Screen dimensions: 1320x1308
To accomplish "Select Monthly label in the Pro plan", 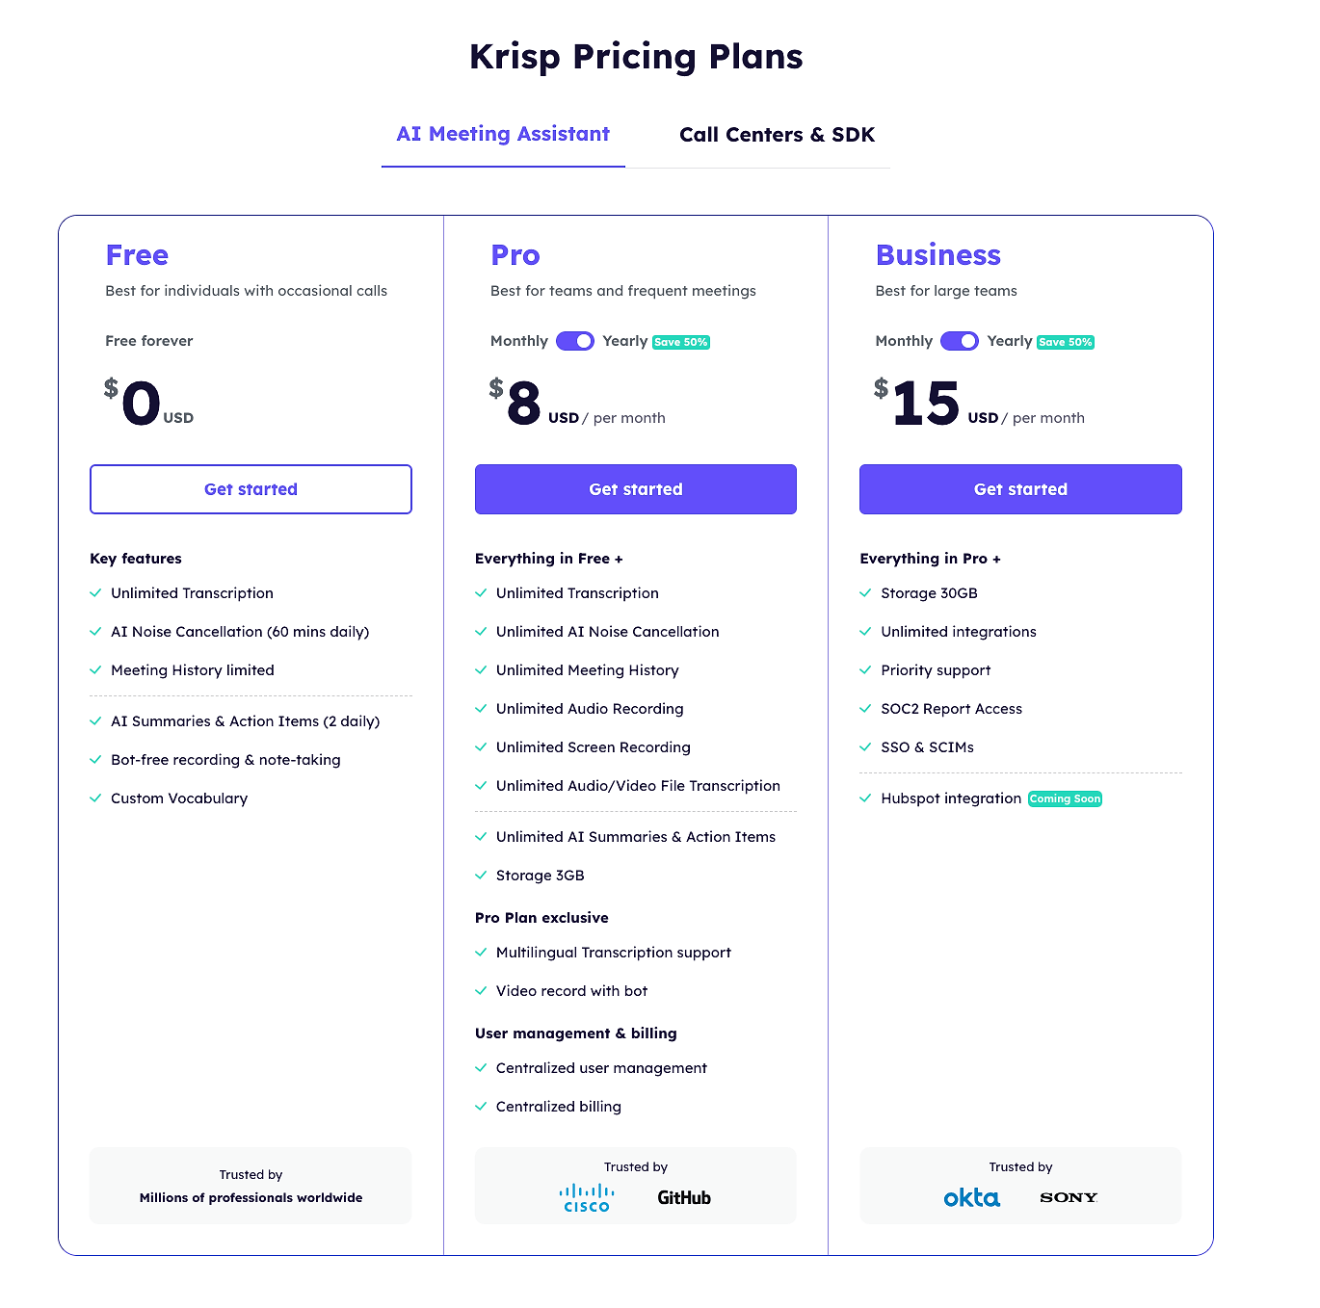I will (x=518, y=341).
